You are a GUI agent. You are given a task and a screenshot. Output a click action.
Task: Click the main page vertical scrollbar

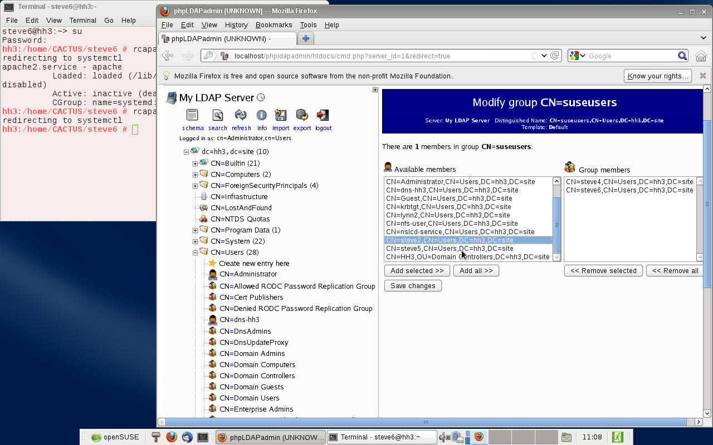point(707,203)
